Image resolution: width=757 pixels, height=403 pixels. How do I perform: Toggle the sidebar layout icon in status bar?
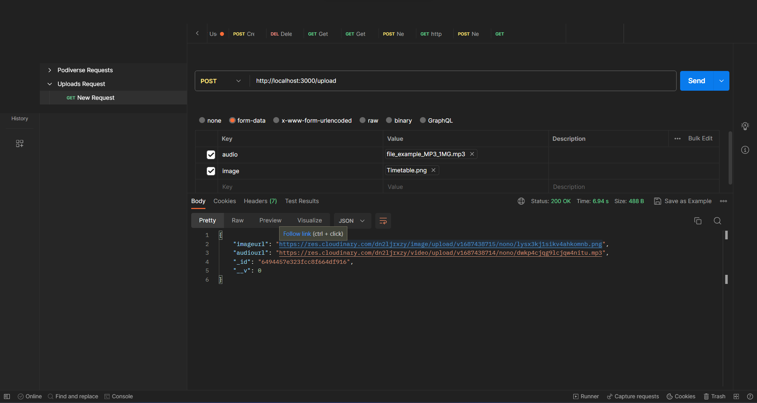7,396
